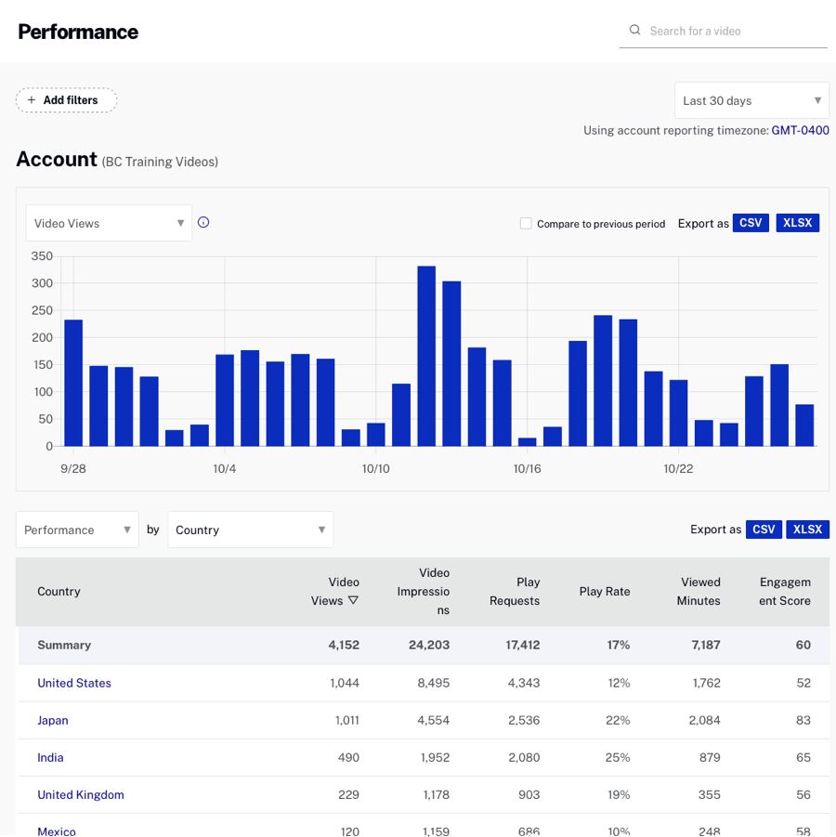The width and height of the screenshot is (836, 837).
Task: Change the breakdown using the Country dropdown
Action: pos(251,530)
